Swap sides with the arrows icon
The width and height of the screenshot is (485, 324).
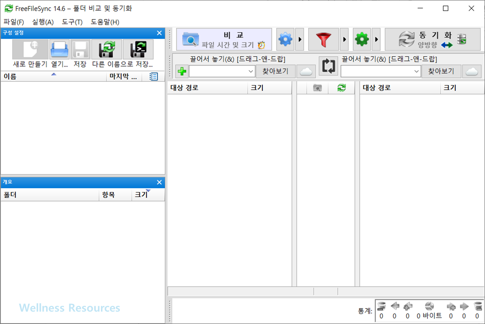pyautogui.click(x=328, y=66)
